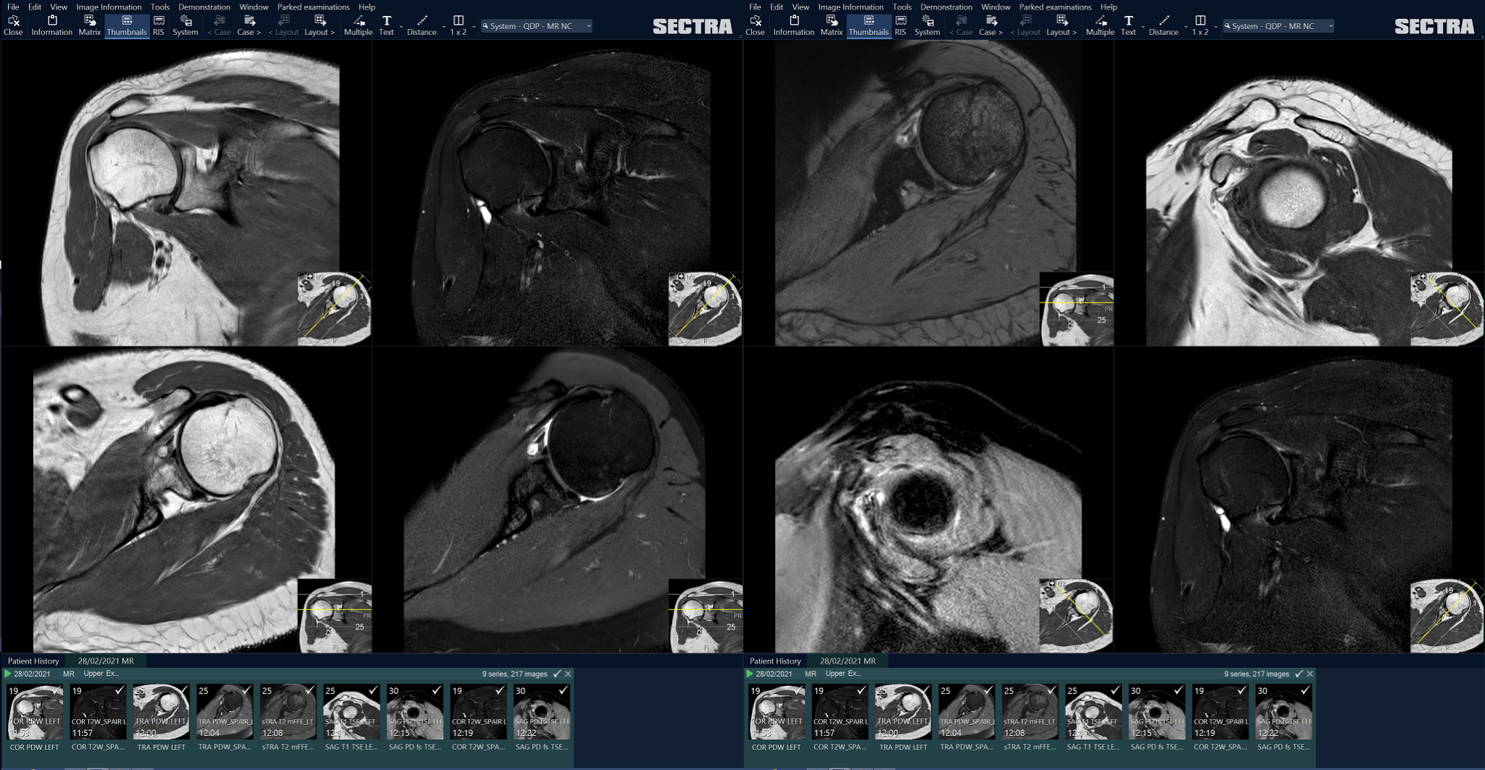Click the 1 x 2 layout icon

(458, 24)
